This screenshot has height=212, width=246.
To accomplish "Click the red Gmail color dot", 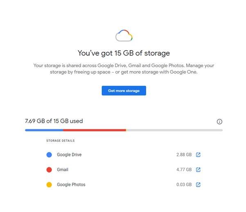I will (x=49, y=169).
